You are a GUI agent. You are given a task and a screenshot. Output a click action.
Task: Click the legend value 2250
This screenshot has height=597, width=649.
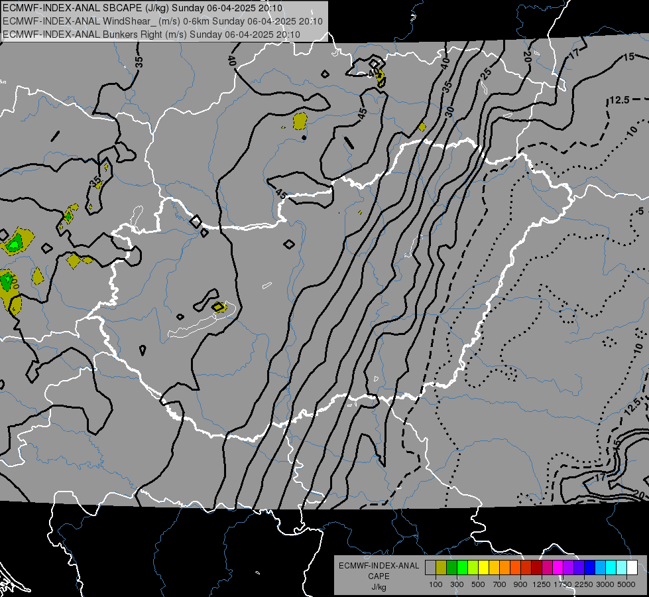584,584
